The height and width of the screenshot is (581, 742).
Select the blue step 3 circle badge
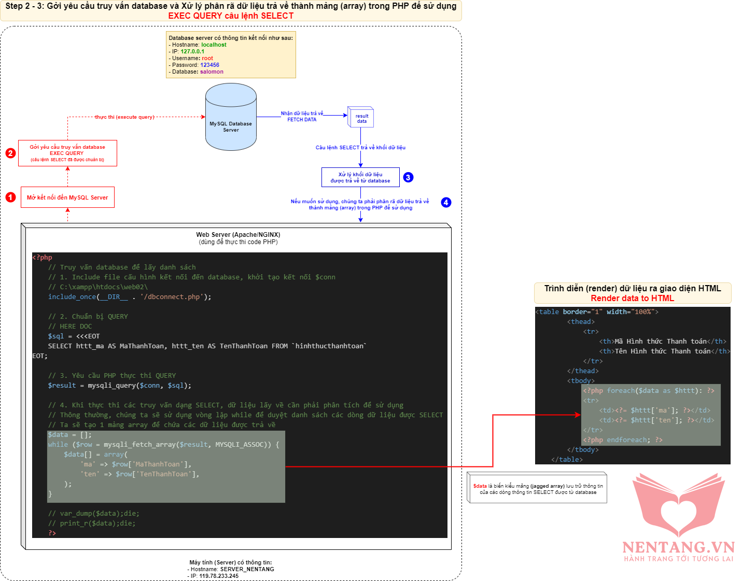[408, 177]
